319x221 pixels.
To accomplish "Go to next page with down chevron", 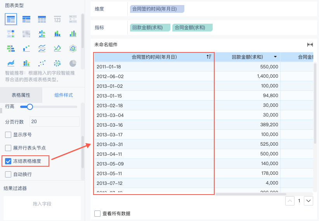I will (x=309, y=201).
